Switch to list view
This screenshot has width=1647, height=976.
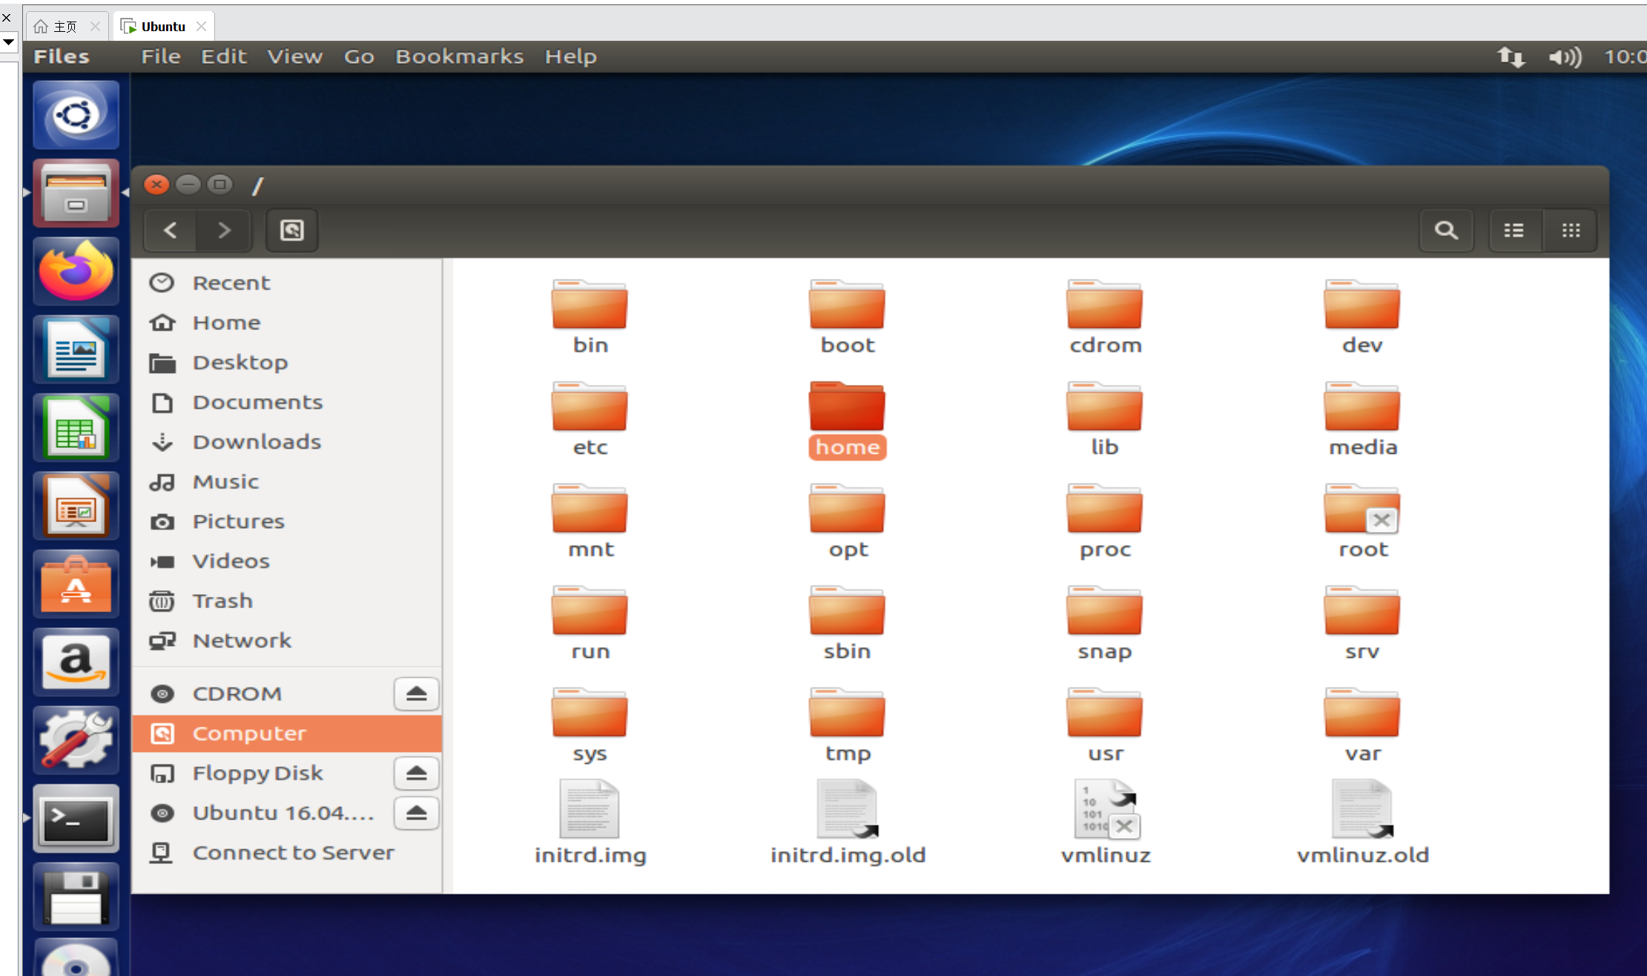(1514, 231)
